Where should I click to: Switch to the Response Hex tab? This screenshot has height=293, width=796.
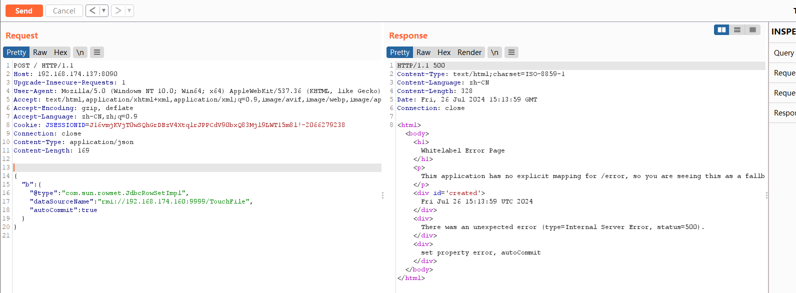pyautogui.click(x=444, y=52)
